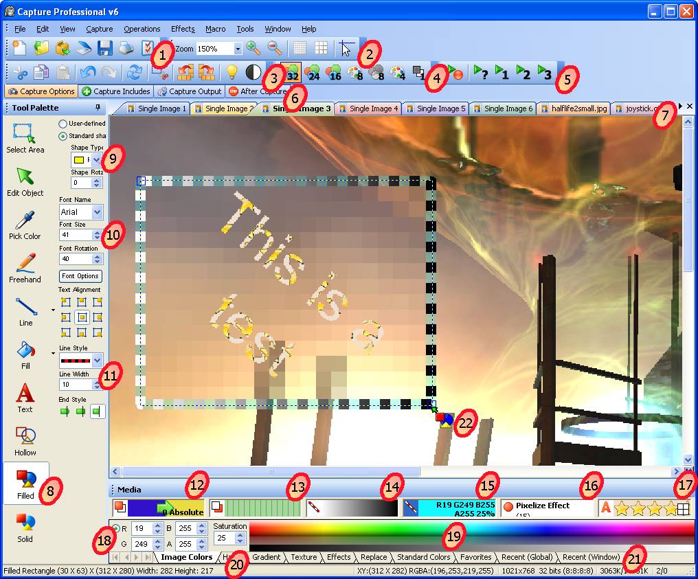
Task: Set text alignment to bottom-left
Action: pos(66,332)
